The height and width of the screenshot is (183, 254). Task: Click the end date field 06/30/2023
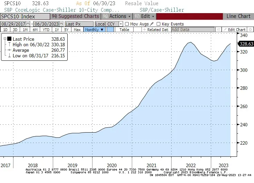point(47,24)
